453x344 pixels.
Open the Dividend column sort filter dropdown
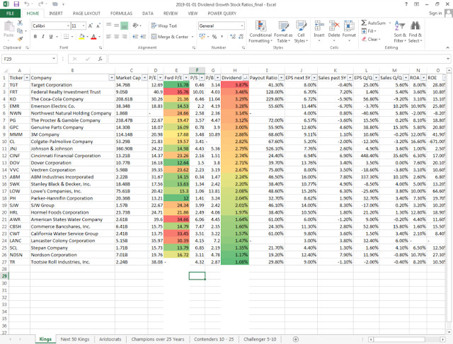(x=246, y=78)
